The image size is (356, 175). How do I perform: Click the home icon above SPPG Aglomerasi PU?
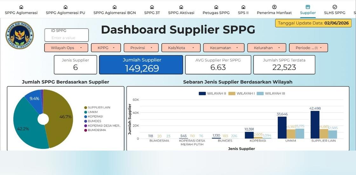65,7
